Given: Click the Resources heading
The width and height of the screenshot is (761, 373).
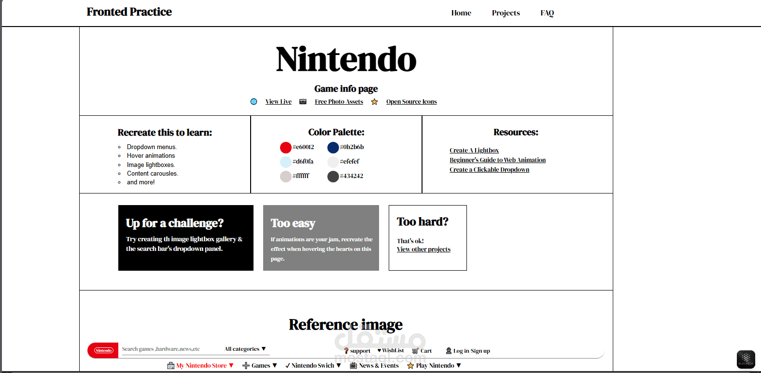Looking at the screenshot, I should 516,132.
